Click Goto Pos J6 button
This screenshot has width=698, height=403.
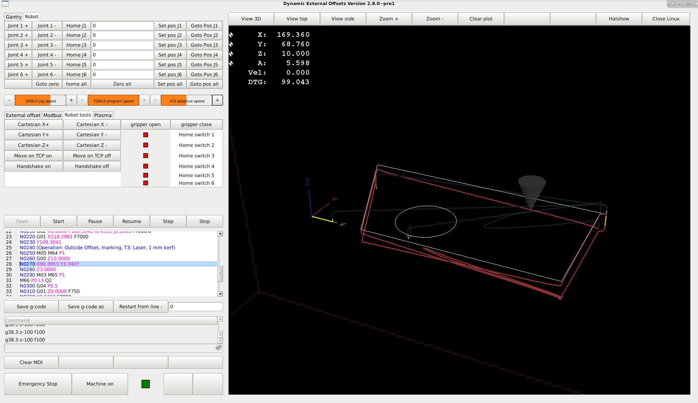pos(204,74)
